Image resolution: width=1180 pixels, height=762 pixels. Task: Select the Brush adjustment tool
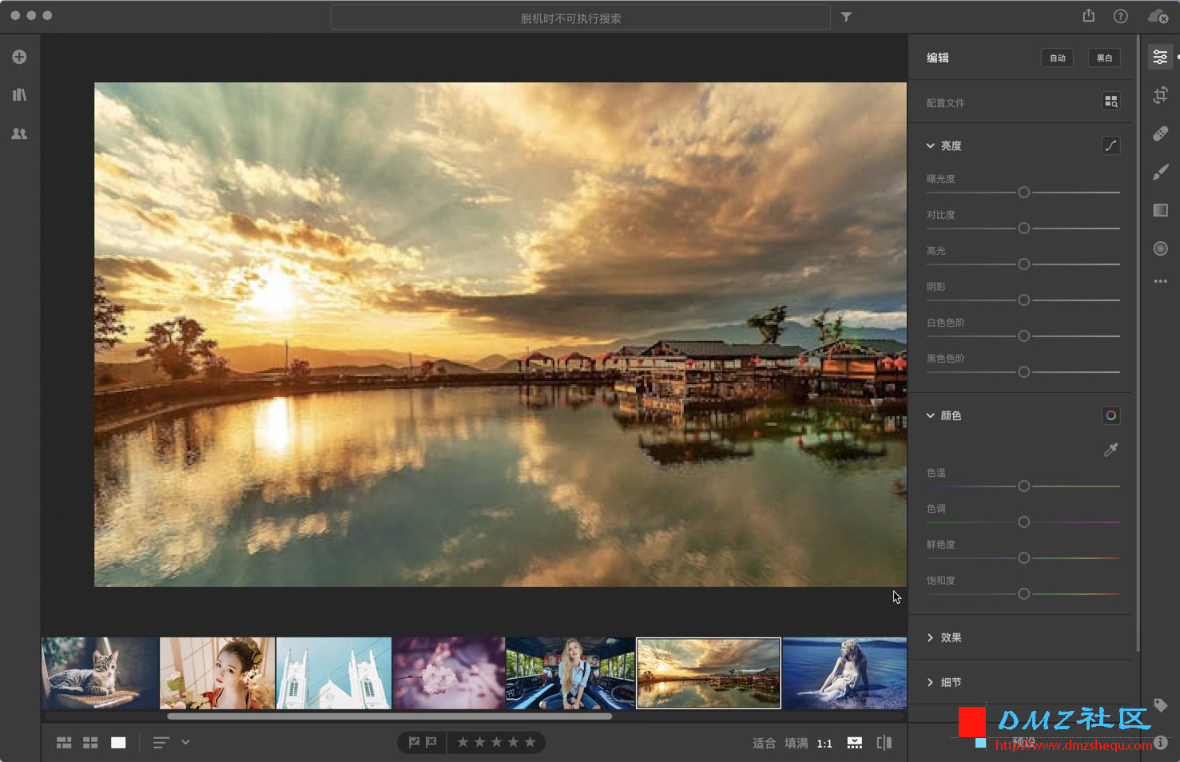tap(1160, 172)
